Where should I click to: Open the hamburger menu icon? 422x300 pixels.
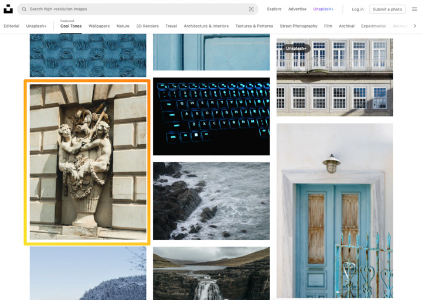click(414, 9)
